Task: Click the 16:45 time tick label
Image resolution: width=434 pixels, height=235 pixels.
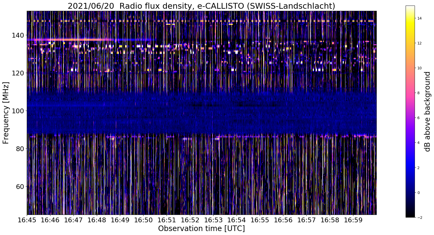Action: click(27, 220)
